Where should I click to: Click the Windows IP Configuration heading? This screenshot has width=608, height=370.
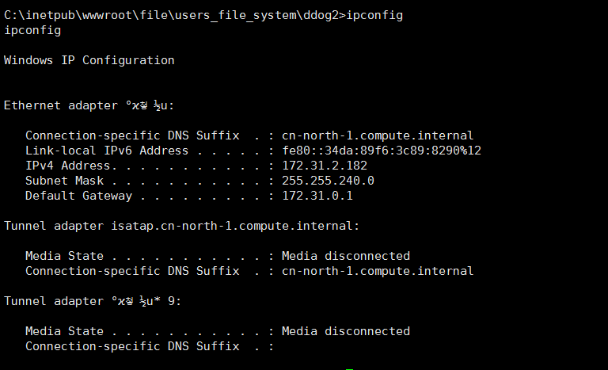89,60
